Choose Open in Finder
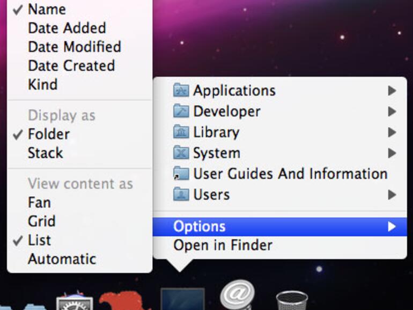413x310 pixels. click(x=280, y=246)
